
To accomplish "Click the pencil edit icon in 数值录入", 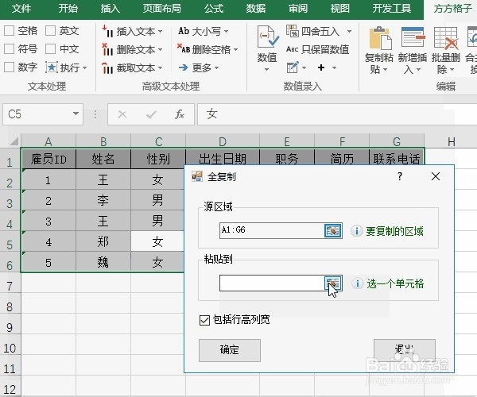I will (293, 67).
